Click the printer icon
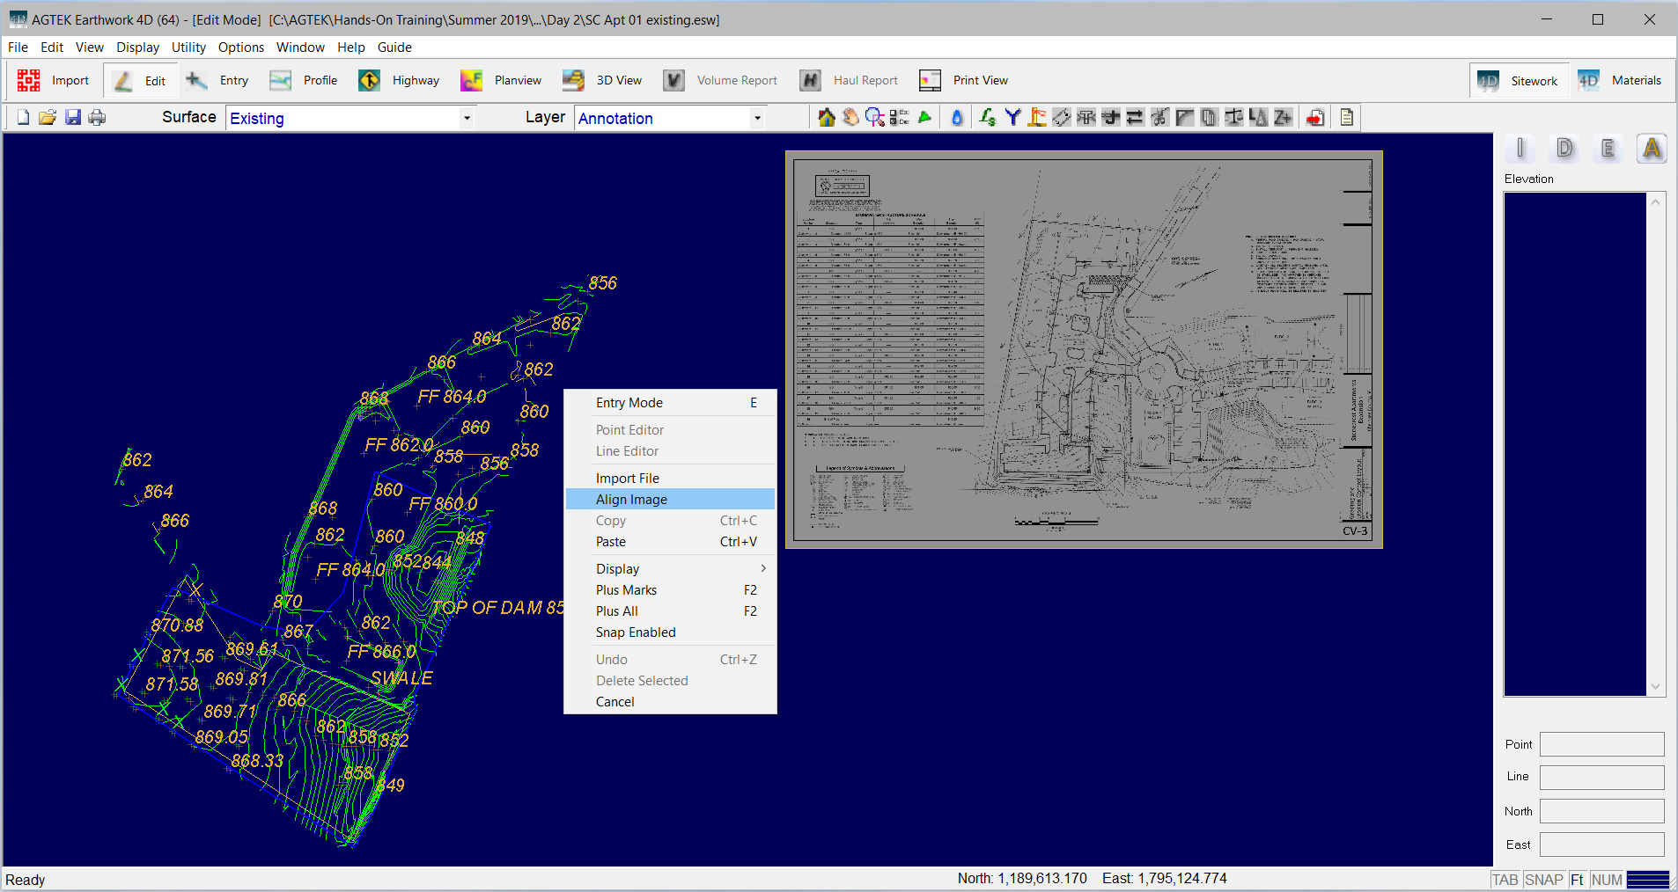The width and height of the screenshot is (1678, 892). coord(97,118)
